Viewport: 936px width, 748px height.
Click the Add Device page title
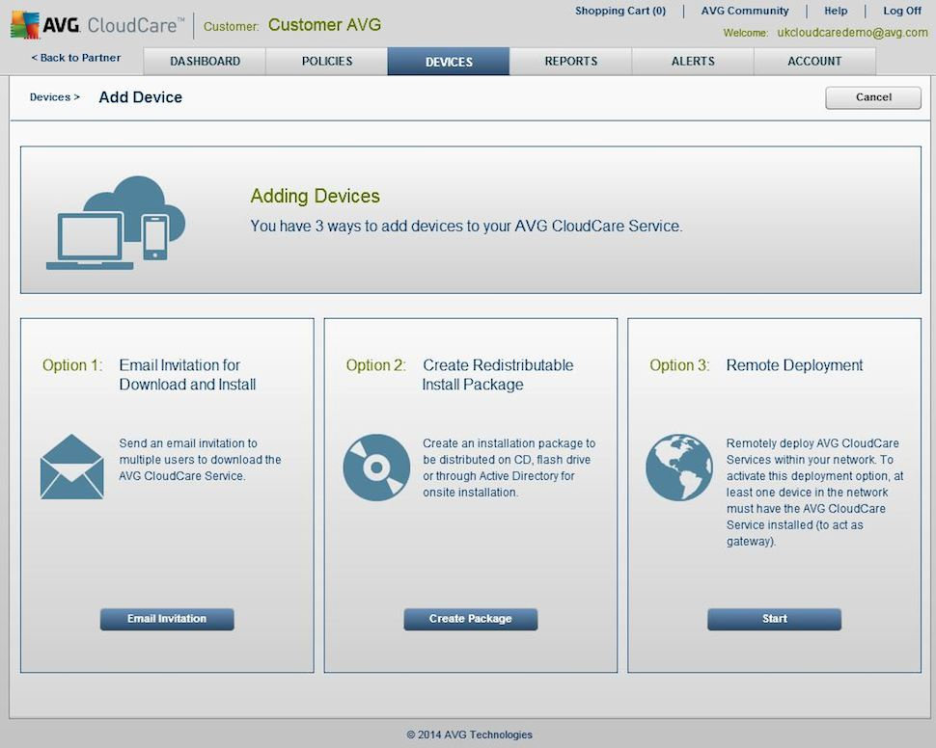coord(140,97)
